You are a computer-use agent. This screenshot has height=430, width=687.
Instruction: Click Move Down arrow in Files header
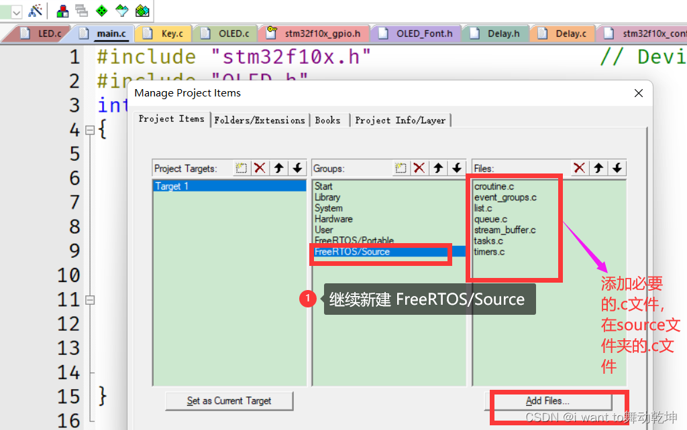[x=617, y=168]
